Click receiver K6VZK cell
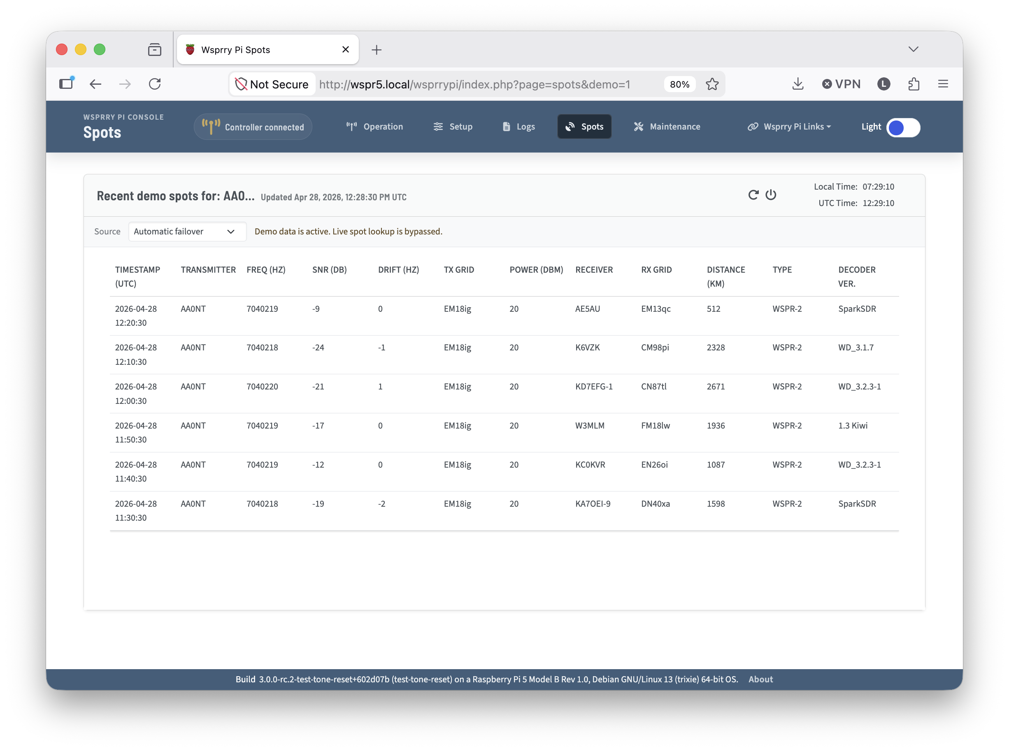This screenshot has height=751, width=1009. click(588, 347)
